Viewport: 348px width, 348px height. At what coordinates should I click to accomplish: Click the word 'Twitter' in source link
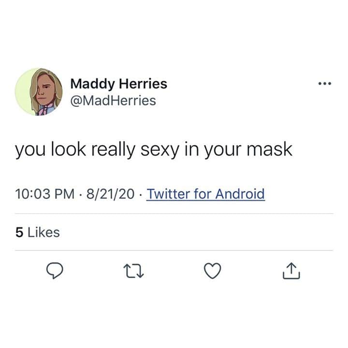coord(169,194)
